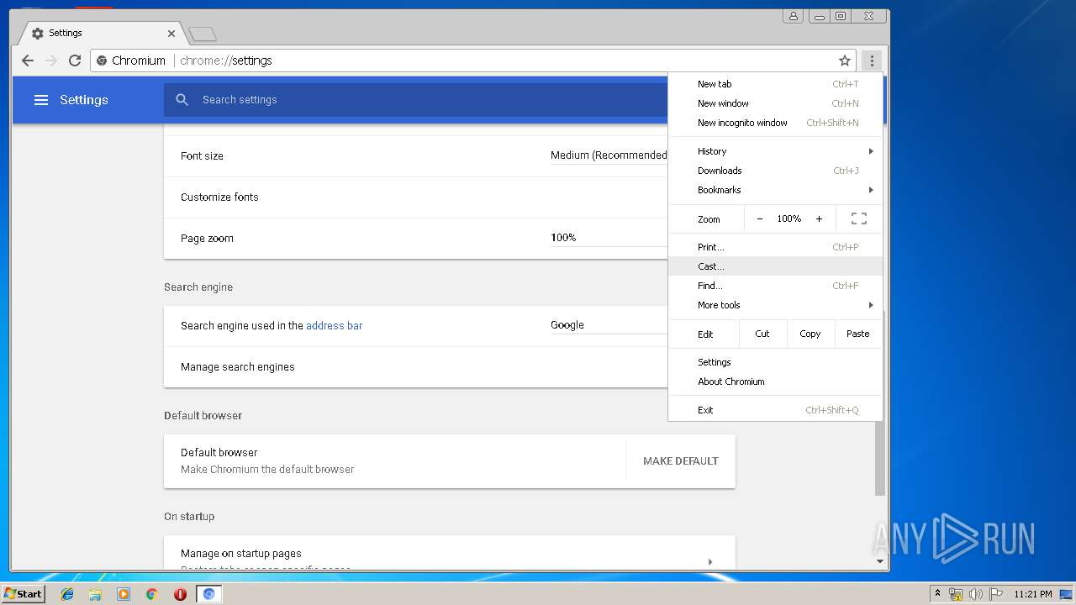Open the Opera taskbar icon
This screenshot has width=1076, height=605.
coord(180,594)
